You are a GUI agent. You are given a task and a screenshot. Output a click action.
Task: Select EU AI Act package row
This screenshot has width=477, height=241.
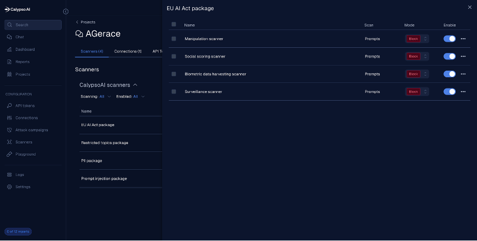pos(120,125)
